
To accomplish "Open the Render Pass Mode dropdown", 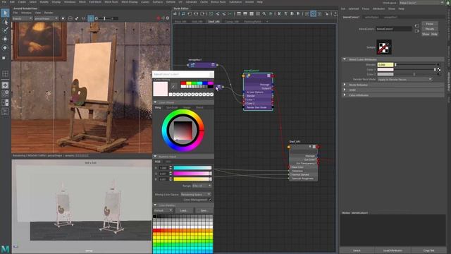I will click(404, 79).
